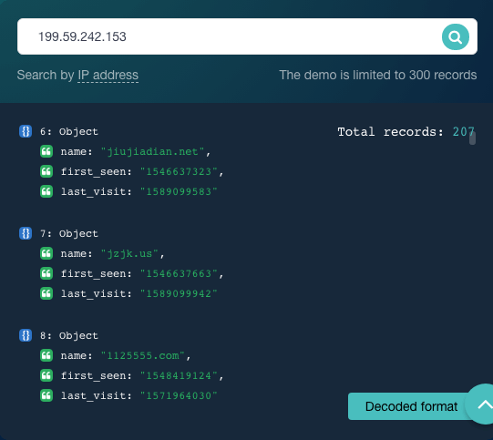Viewport: 493px width, 440px height.
Task: Collapse object 6 via braces icon
Action: click(26, 131)
